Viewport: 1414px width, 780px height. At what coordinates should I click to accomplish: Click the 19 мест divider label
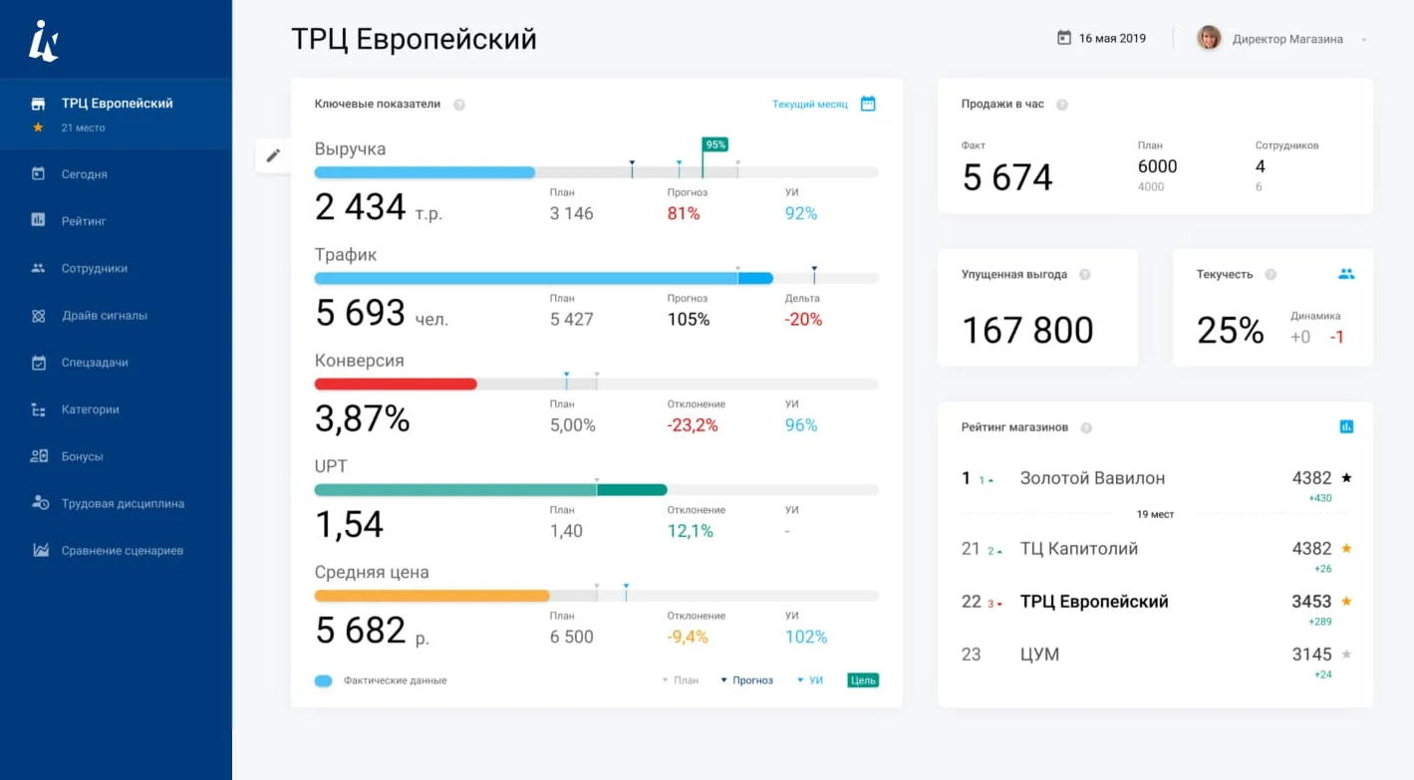(x=1155, y=515)
